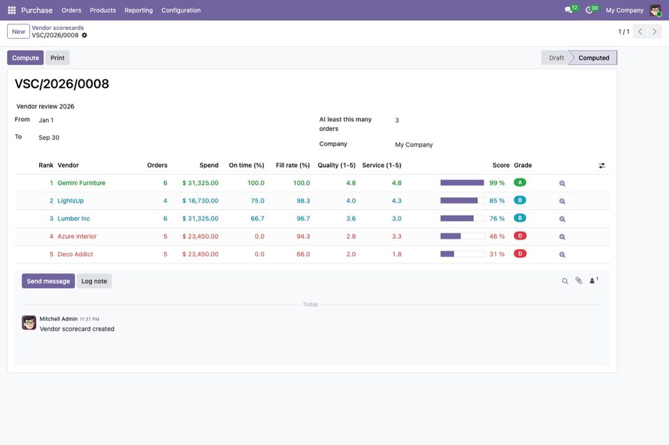The width and height of the screenshot is (669, 445).
Task: Open the conversations chat icon
Action: click(x=569, y=10)
